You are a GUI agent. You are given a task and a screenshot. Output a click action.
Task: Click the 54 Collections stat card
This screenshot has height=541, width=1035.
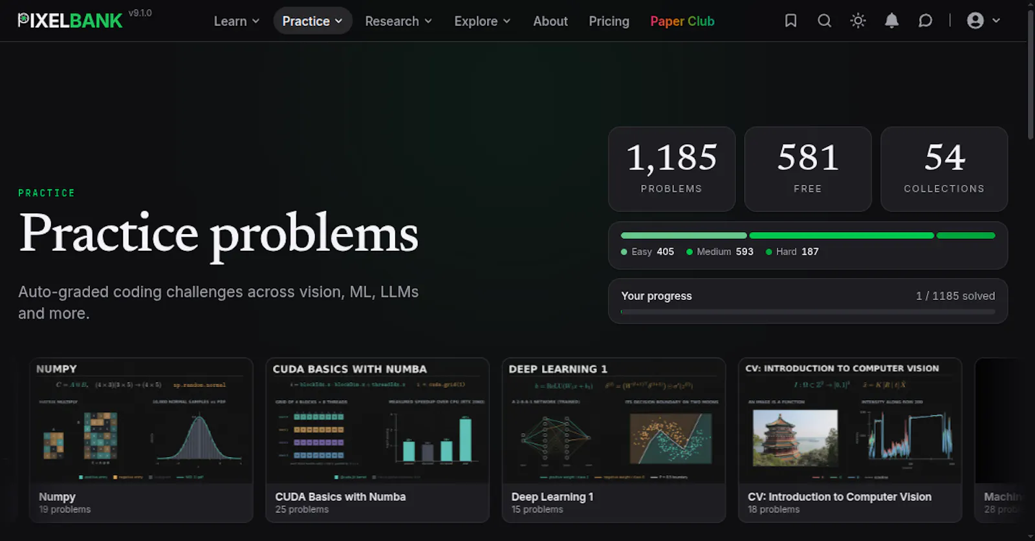(x=944, y=169)
